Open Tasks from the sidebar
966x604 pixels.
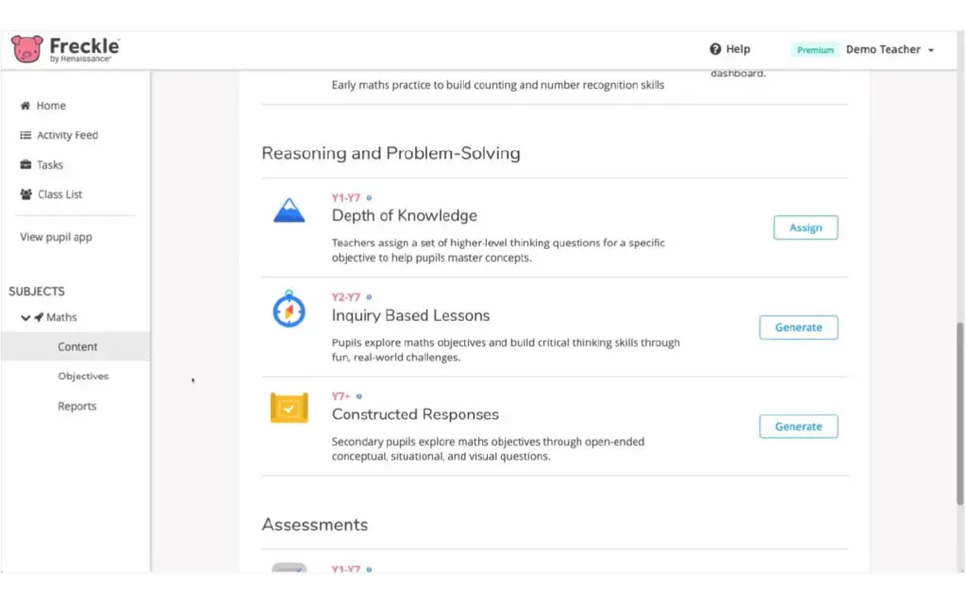(50, 165)
